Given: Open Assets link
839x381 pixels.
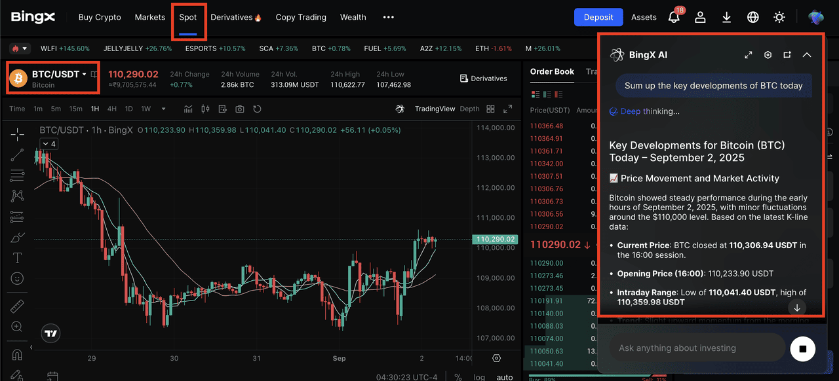Looking at the screenshot, I should tap(644, 17).
